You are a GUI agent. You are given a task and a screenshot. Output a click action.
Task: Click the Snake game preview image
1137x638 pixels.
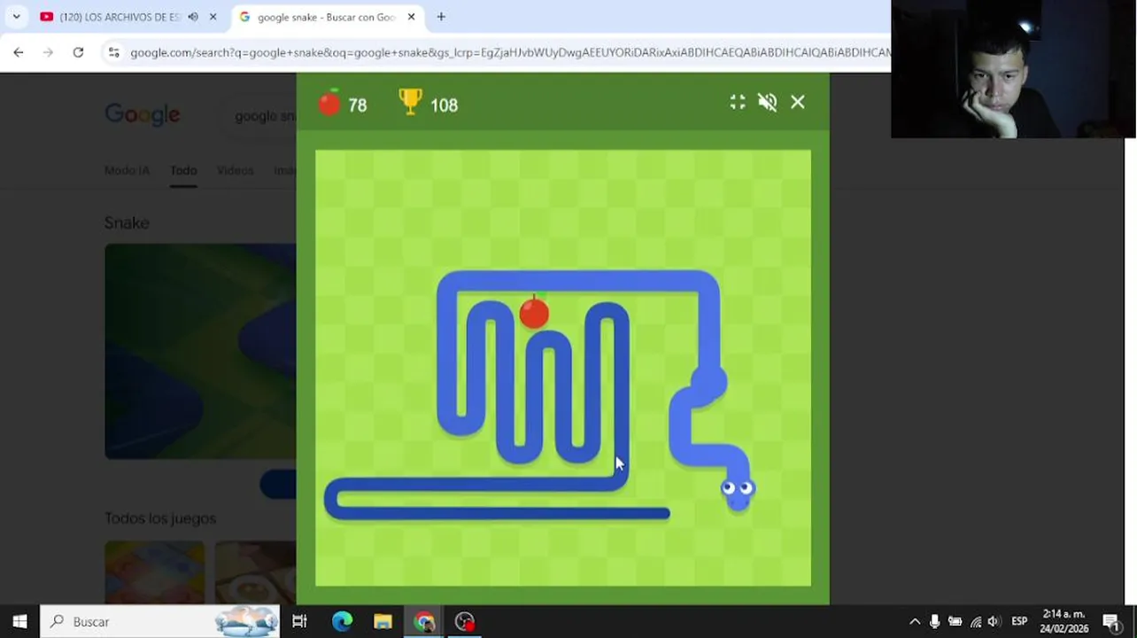pos(200,351)
